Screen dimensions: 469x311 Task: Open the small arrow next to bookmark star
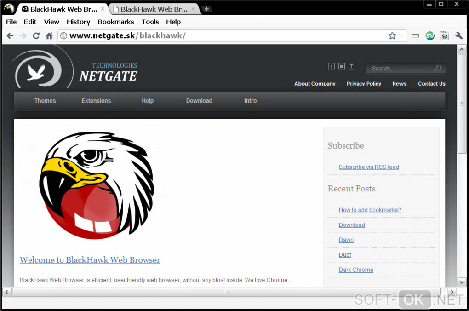point(401,36)
